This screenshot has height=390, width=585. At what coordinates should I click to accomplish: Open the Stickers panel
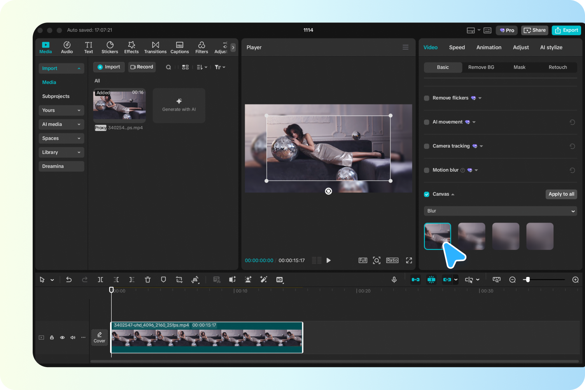click(110, 47)
